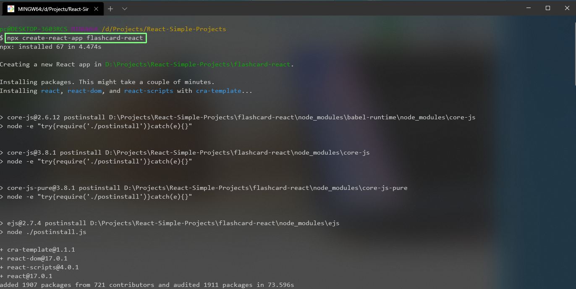Viewport: 576px width, 289px height.
Task: Click '+ cra-template@1.1.1' line
Action: pyautogui.click(x=37, y=250)
